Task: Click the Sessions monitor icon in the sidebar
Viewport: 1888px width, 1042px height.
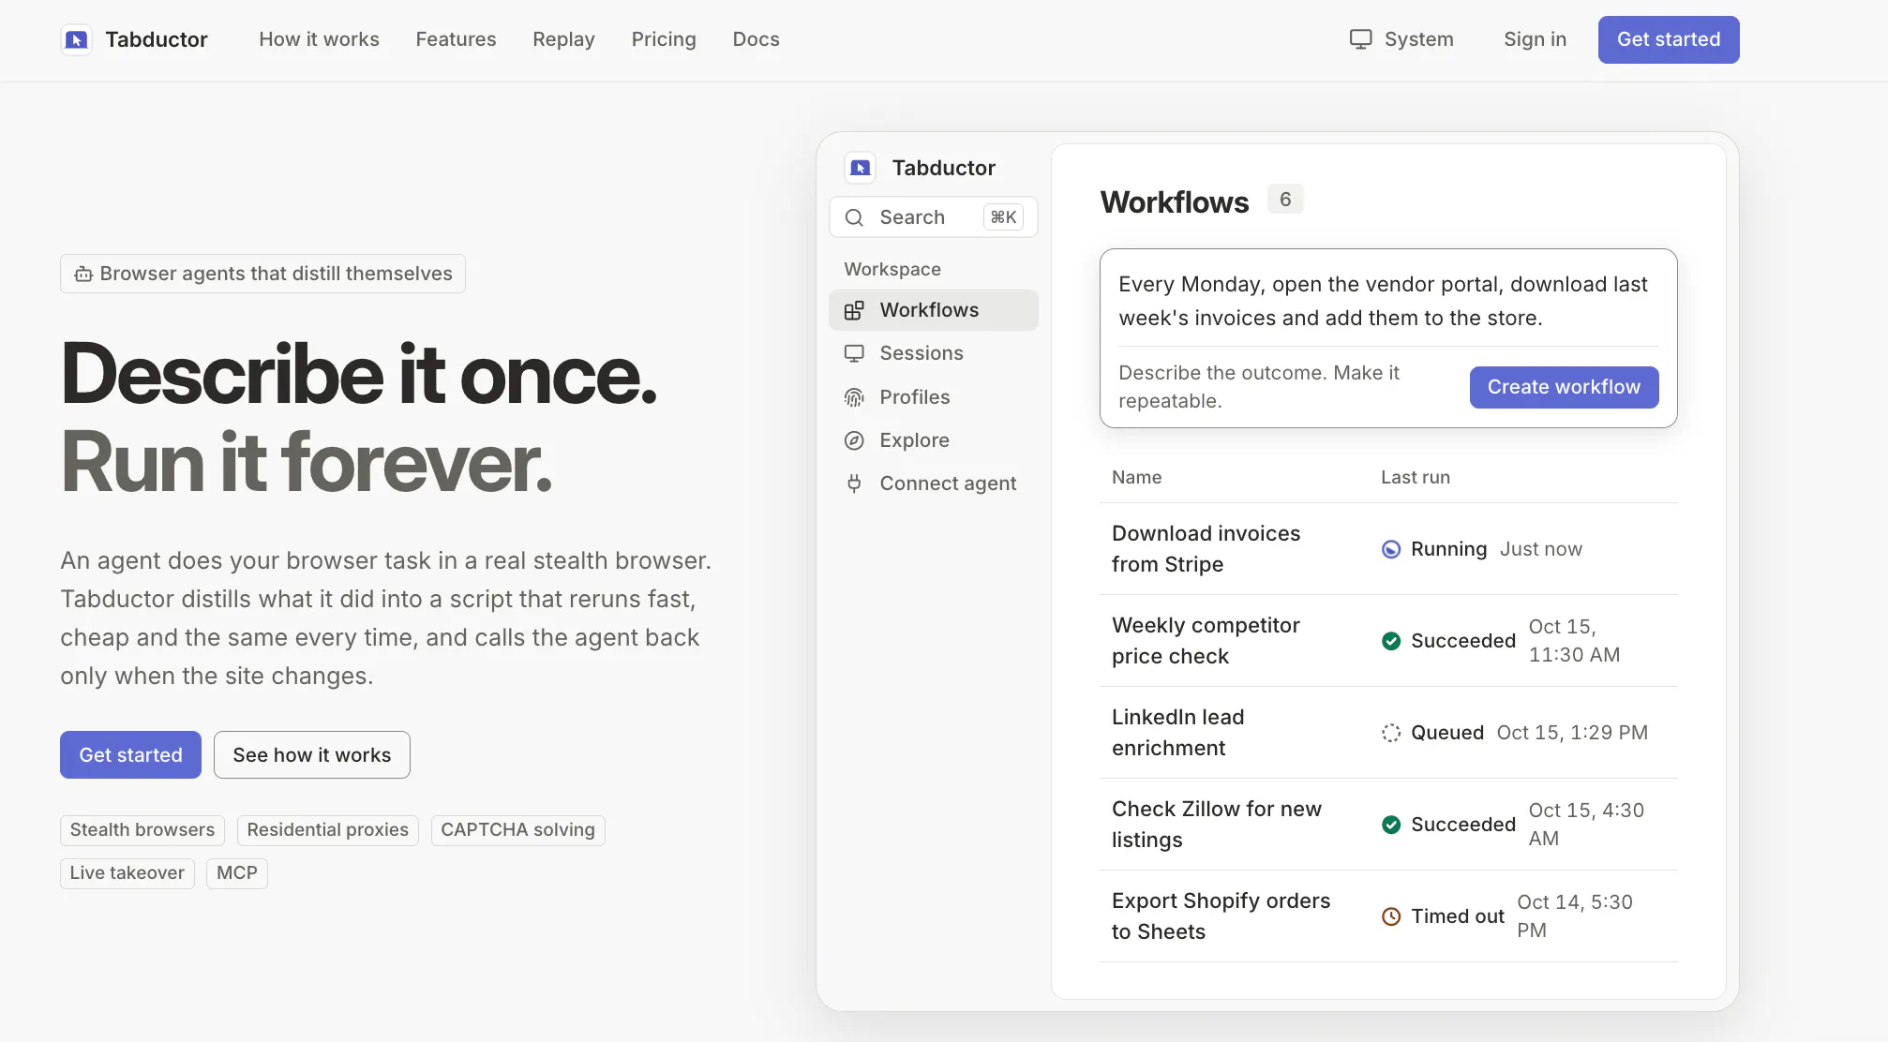Action: coord(854,353)
